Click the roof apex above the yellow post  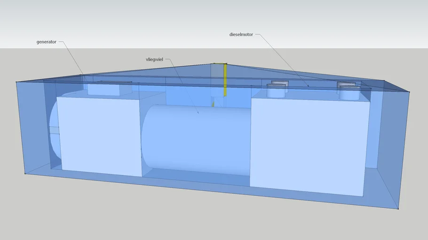point(220,64)
